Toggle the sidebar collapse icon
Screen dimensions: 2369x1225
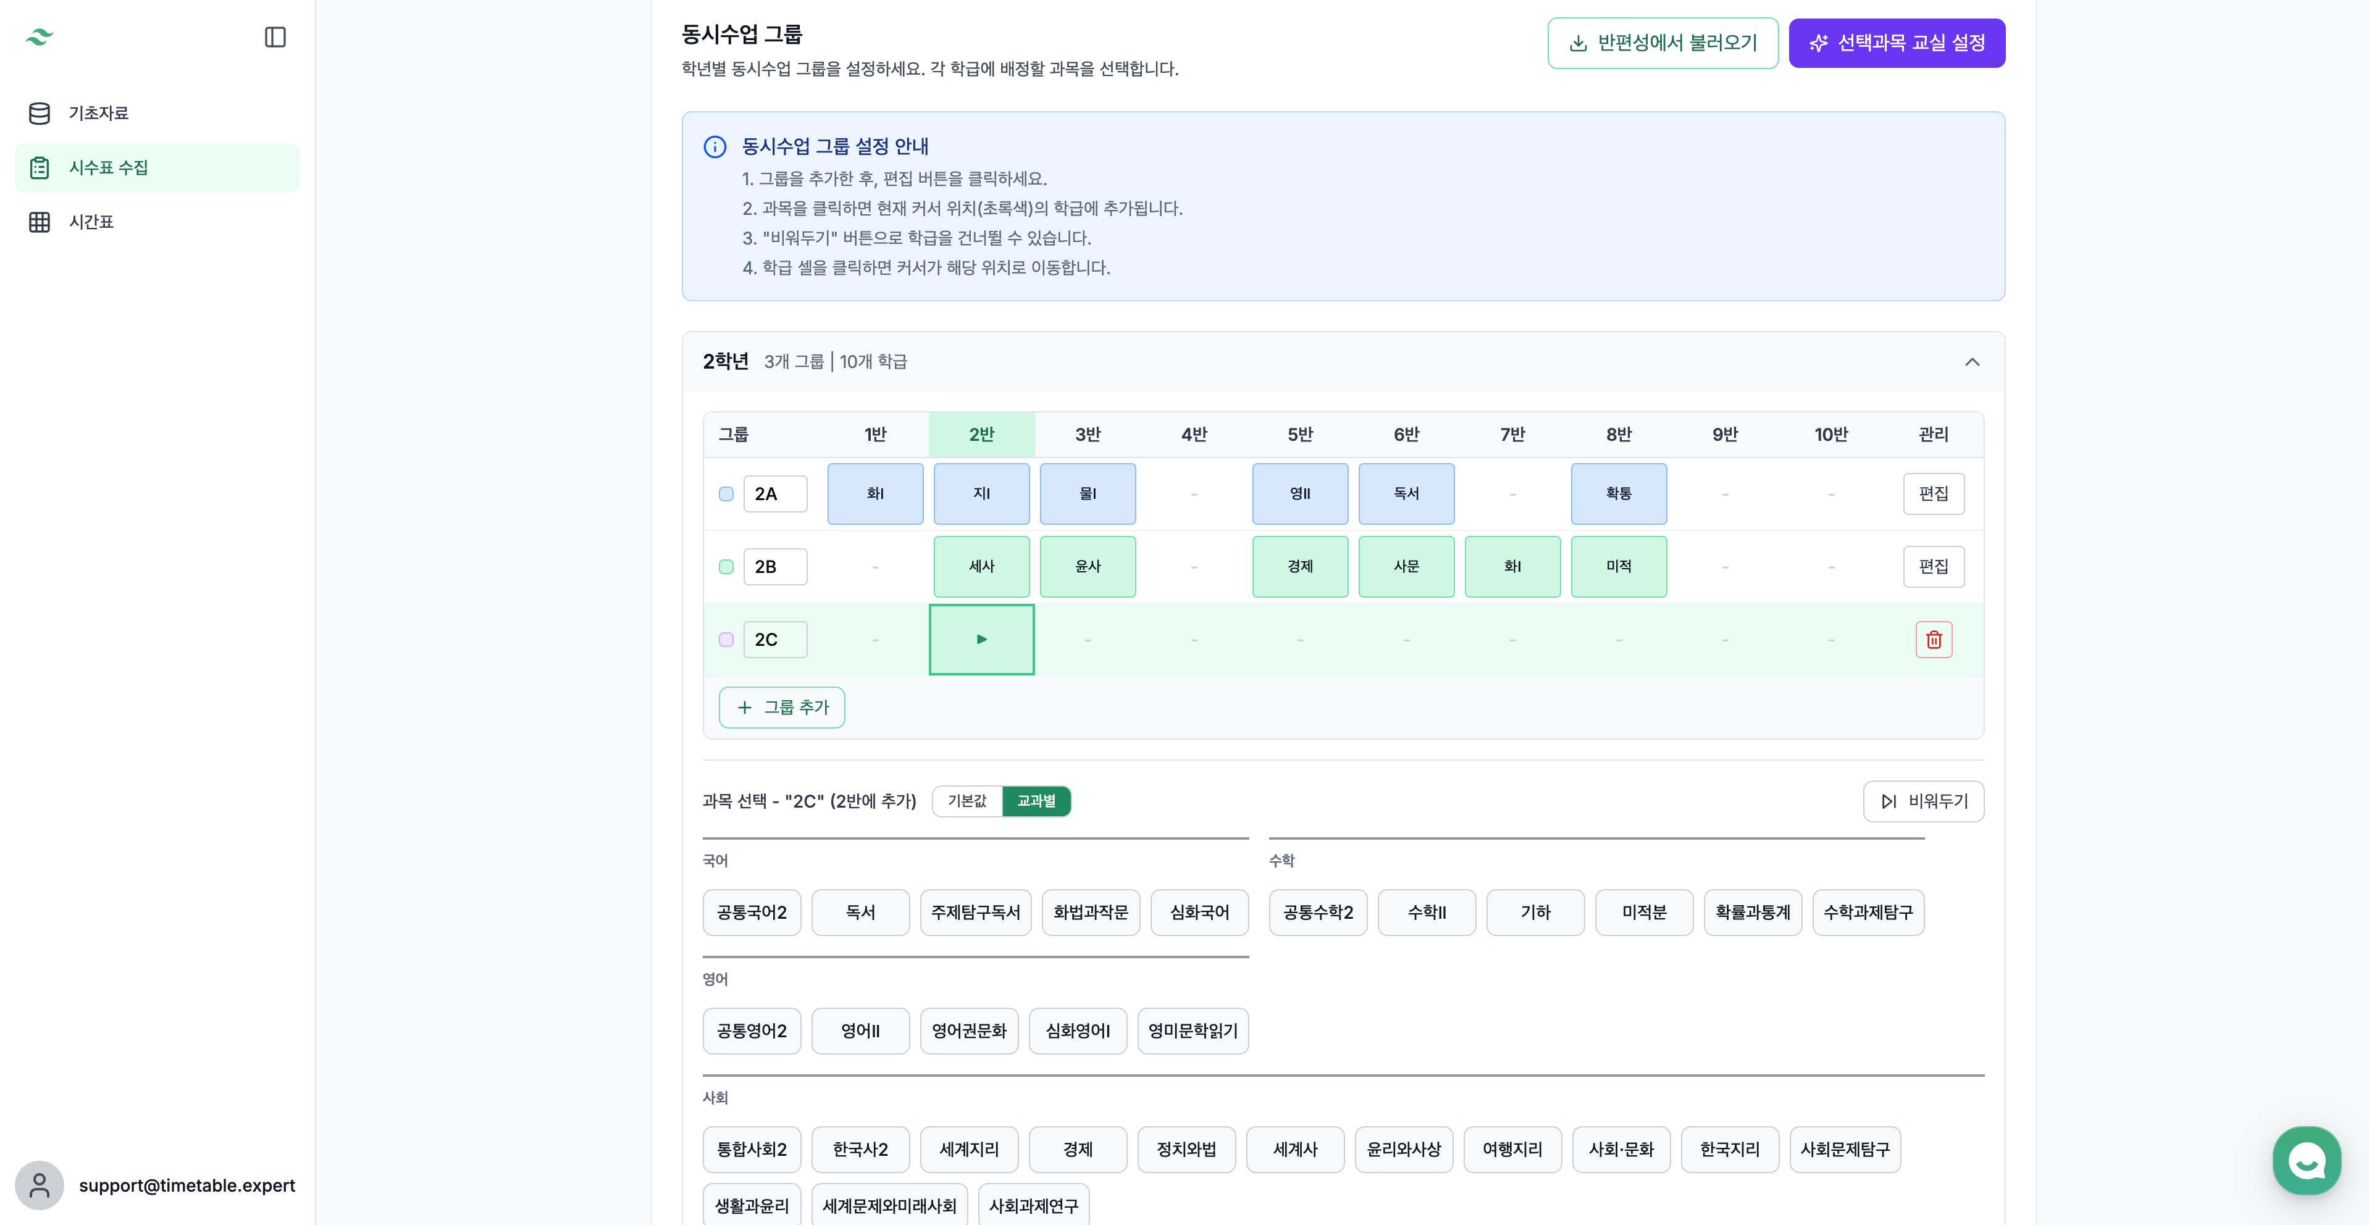tap(275, 37)
